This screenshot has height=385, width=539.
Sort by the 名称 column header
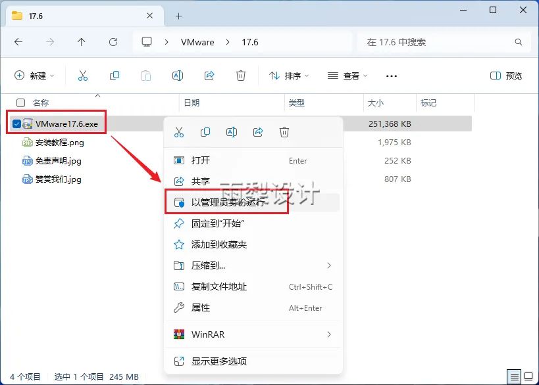tap(41, 102)
